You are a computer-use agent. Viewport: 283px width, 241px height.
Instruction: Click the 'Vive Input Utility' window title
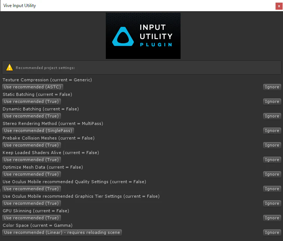tap(19, 6)
